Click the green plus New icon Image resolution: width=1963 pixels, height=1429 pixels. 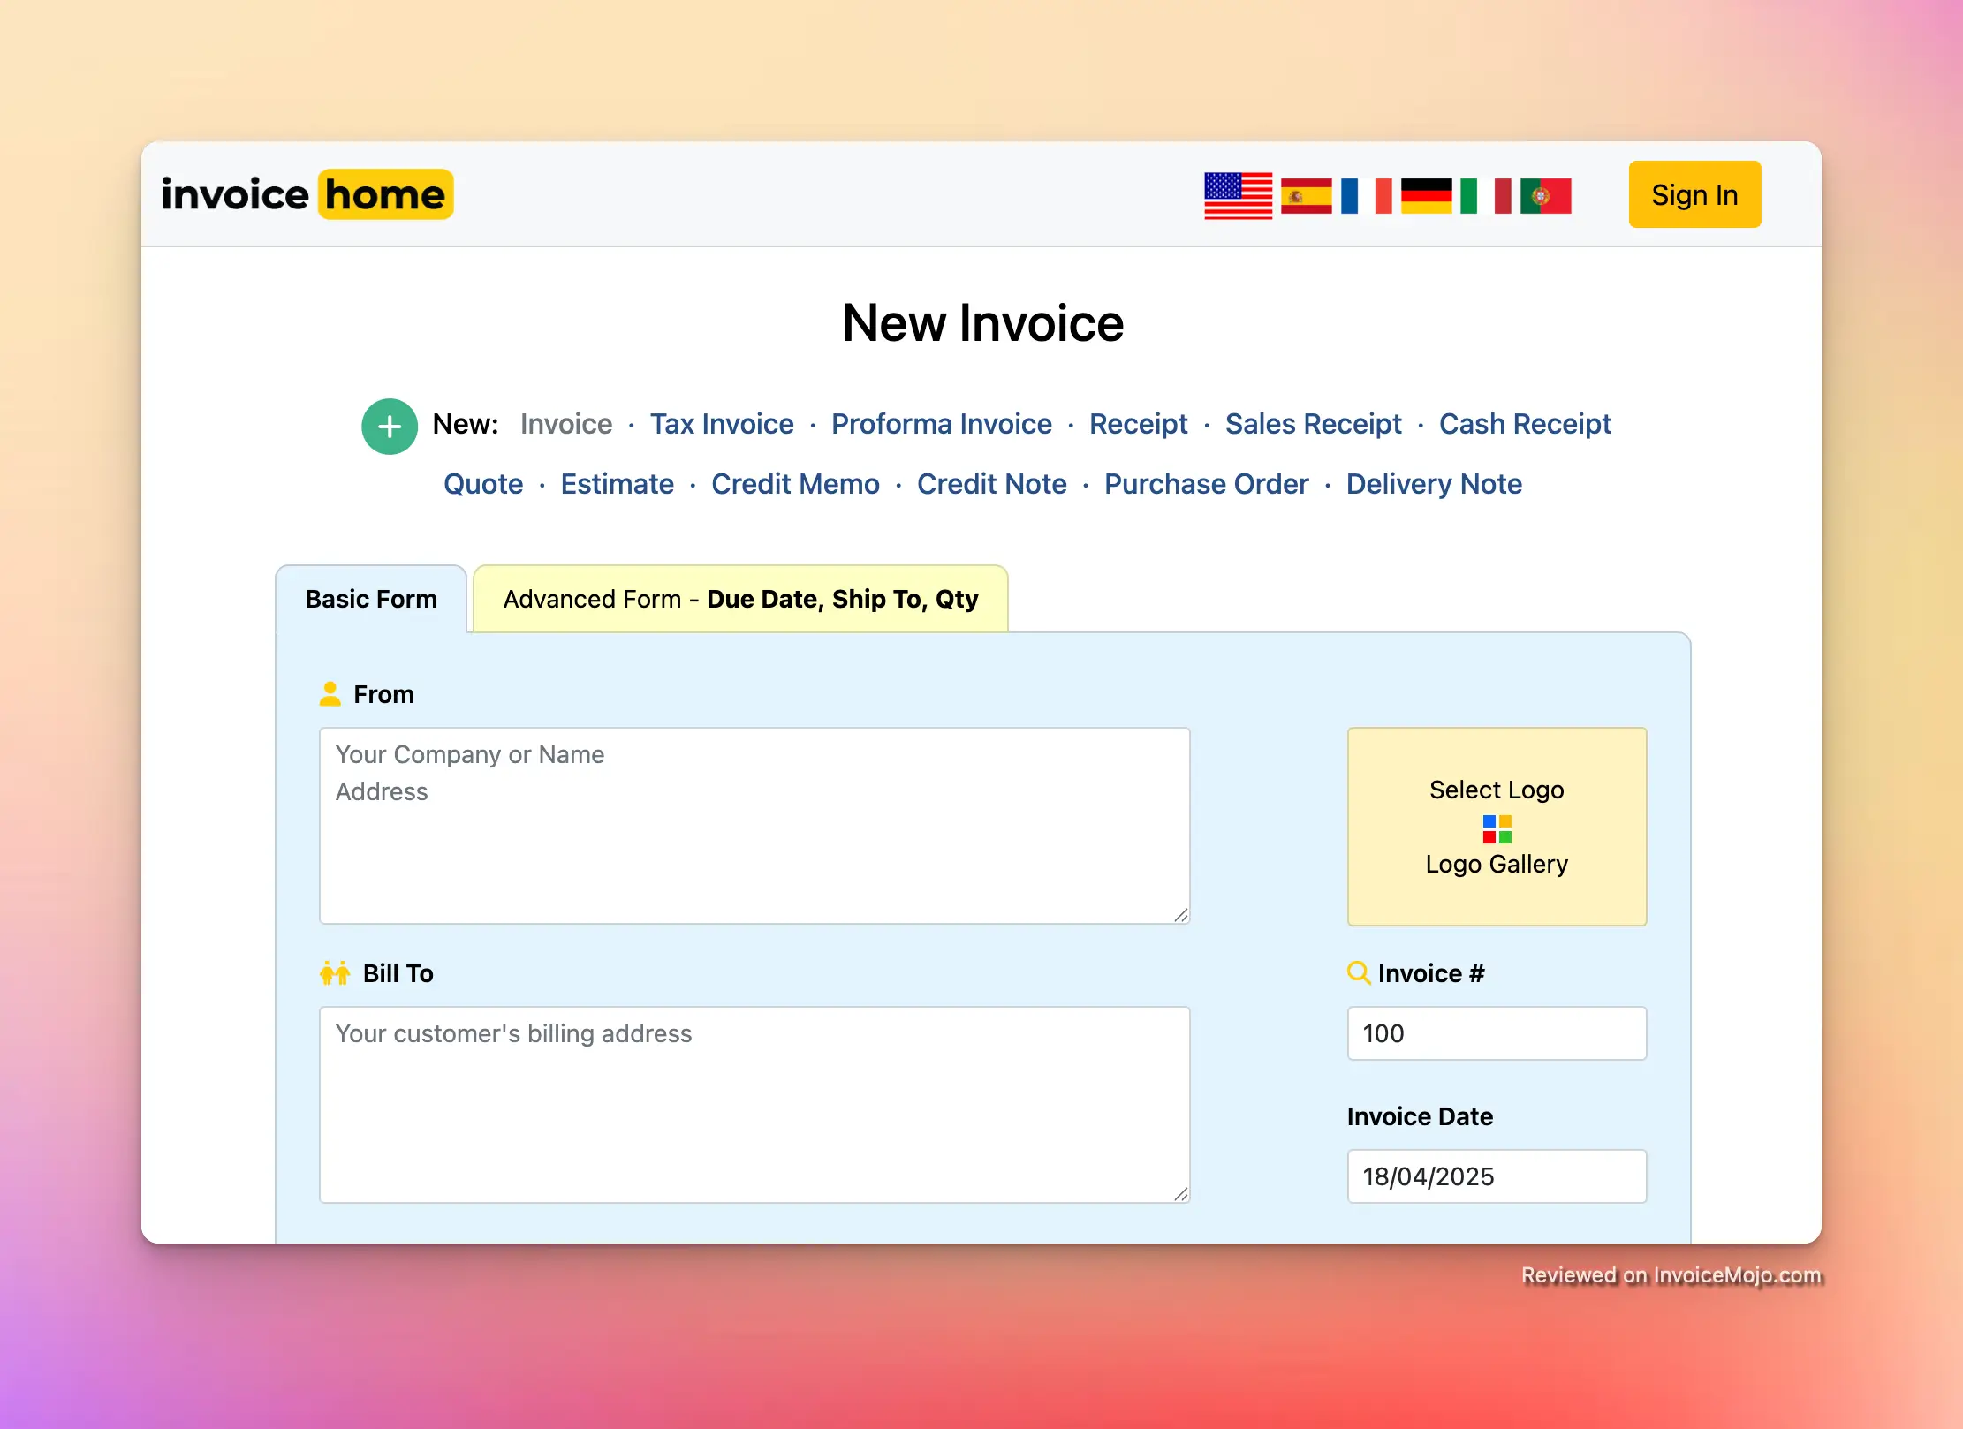pyautogui.click(x=390, y=427)
